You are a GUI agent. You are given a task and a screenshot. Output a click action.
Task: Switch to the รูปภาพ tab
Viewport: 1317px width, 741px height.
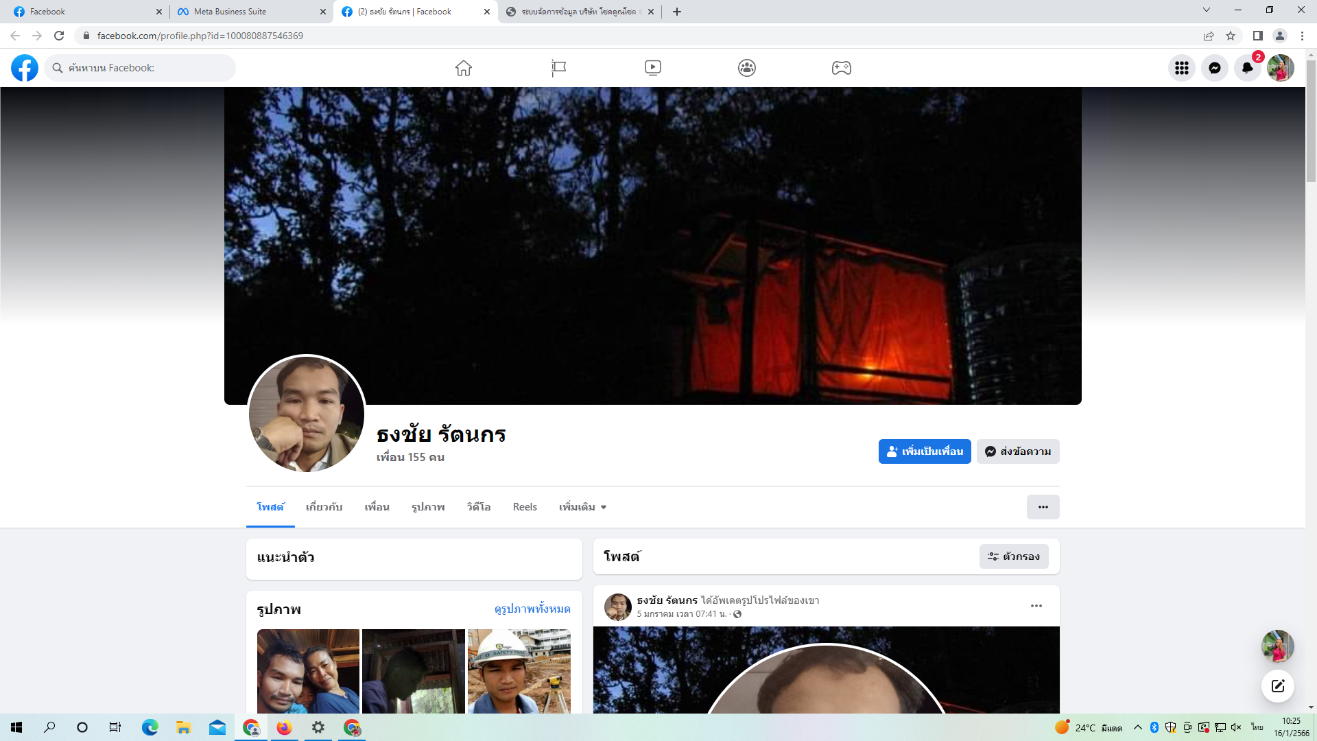(428, 507)
